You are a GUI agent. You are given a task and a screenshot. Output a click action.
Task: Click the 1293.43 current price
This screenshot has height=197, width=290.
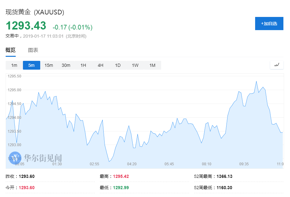[26, 26]
